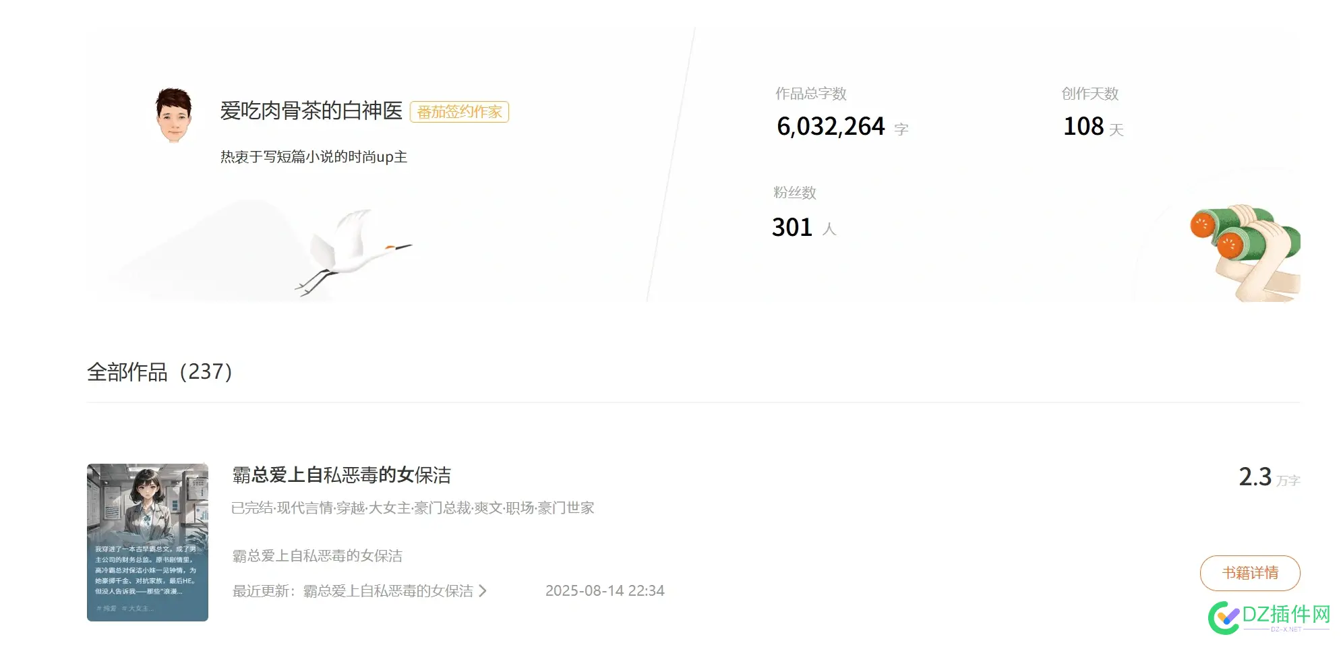The width and height of the screenshot is (1343, 645).
Task: Click the total word count 6,032,264
Action: pyautogui.click(x=830, y=127)
